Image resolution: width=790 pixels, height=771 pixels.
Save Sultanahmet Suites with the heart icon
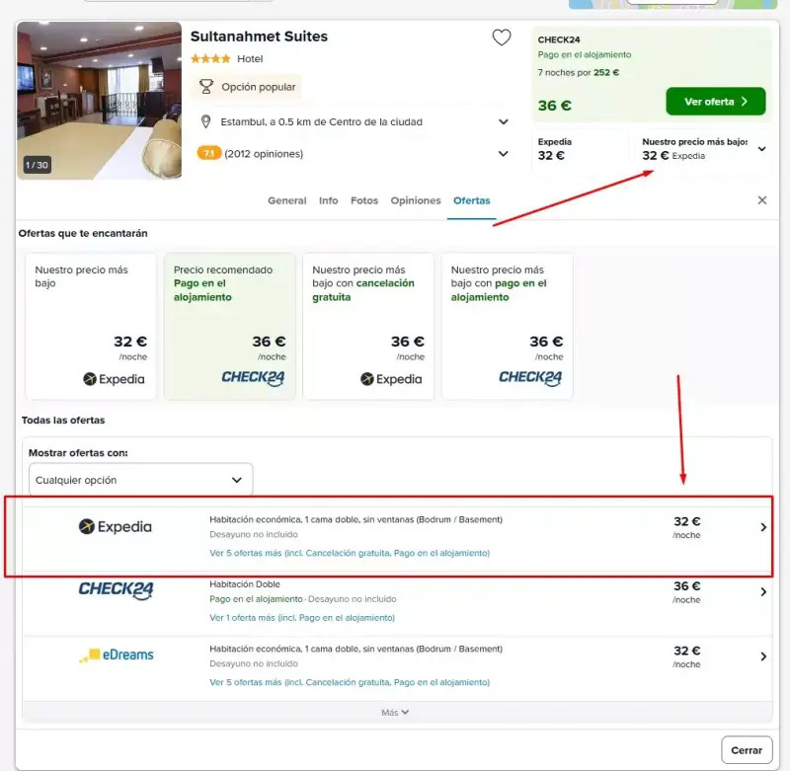[502, 38]
